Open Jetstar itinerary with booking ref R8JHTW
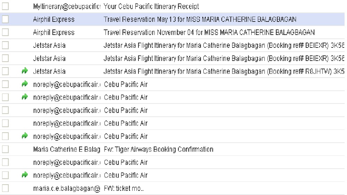The width and height of the screenshot is (347, 195). pos(222,71)
